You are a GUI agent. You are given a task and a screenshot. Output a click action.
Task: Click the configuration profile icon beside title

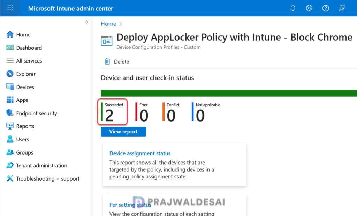[107, 41]
